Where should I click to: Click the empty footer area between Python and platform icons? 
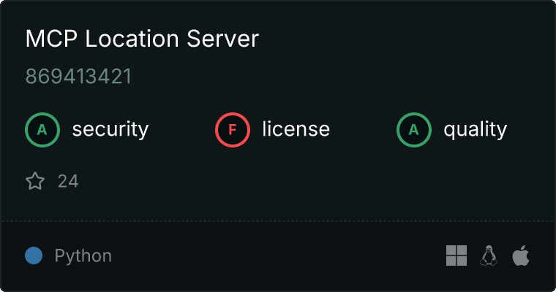pyautogui.click(x=278, y=255)
